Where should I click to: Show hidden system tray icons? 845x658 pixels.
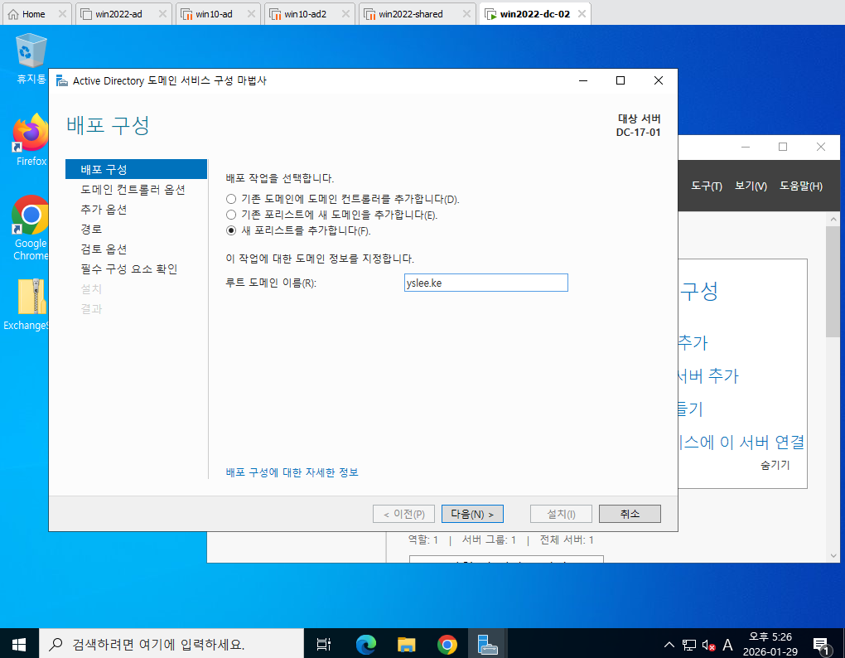point(669,645)
